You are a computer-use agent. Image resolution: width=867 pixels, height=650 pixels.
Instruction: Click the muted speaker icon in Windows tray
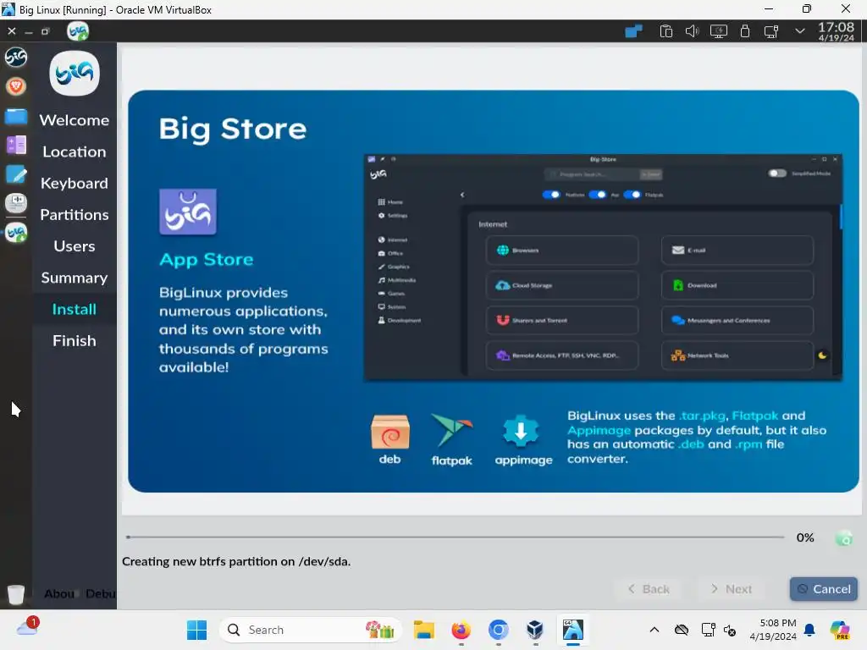730,631
